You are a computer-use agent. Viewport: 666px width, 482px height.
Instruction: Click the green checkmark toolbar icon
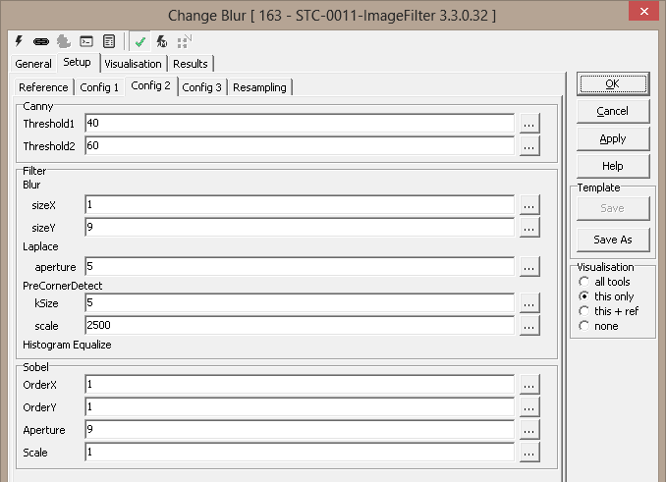tap(140, 41)
